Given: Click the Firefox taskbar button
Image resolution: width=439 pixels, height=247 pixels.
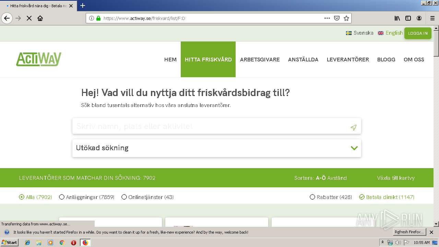Looking at the screenshot, I should pos(85,243).
